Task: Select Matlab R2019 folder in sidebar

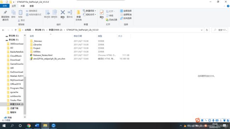Action: [x=17, y=76]
